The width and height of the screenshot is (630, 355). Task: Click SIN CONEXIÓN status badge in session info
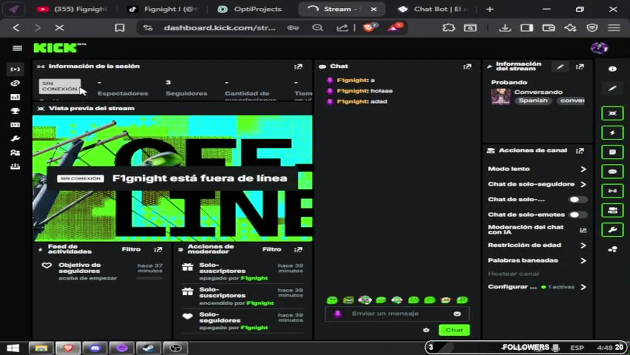[60, 86]
